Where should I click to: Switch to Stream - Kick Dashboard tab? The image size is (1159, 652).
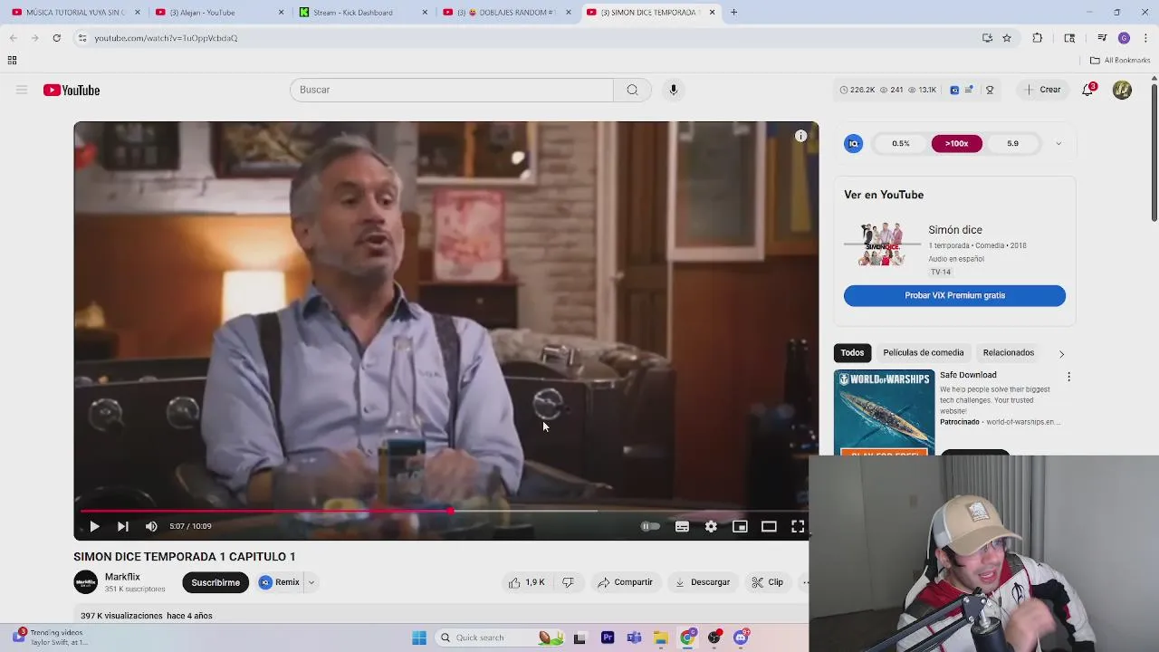[361, 12]
